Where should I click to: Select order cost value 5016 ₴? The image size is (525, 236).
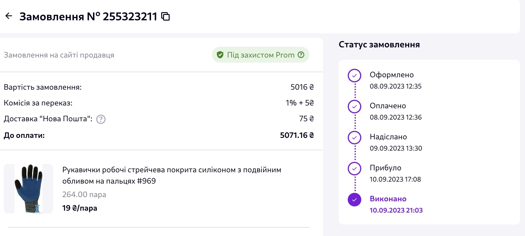point(302,87)
